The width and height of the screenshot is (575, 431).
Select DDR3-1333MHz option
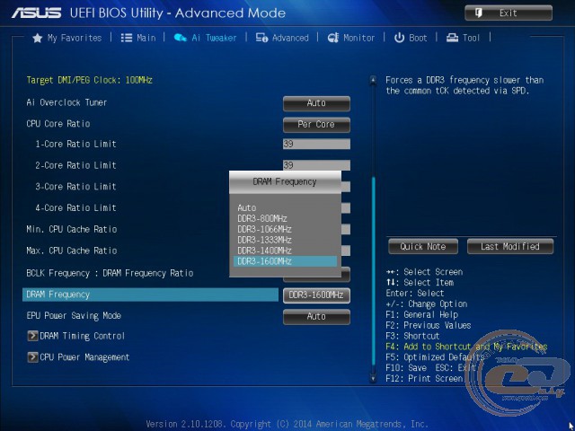point(264,240)
